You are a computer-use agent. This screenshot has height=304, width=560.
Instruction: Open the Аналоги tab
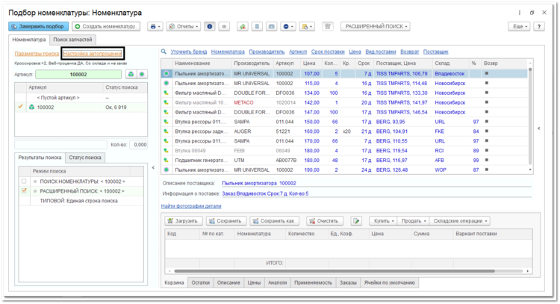277,283
